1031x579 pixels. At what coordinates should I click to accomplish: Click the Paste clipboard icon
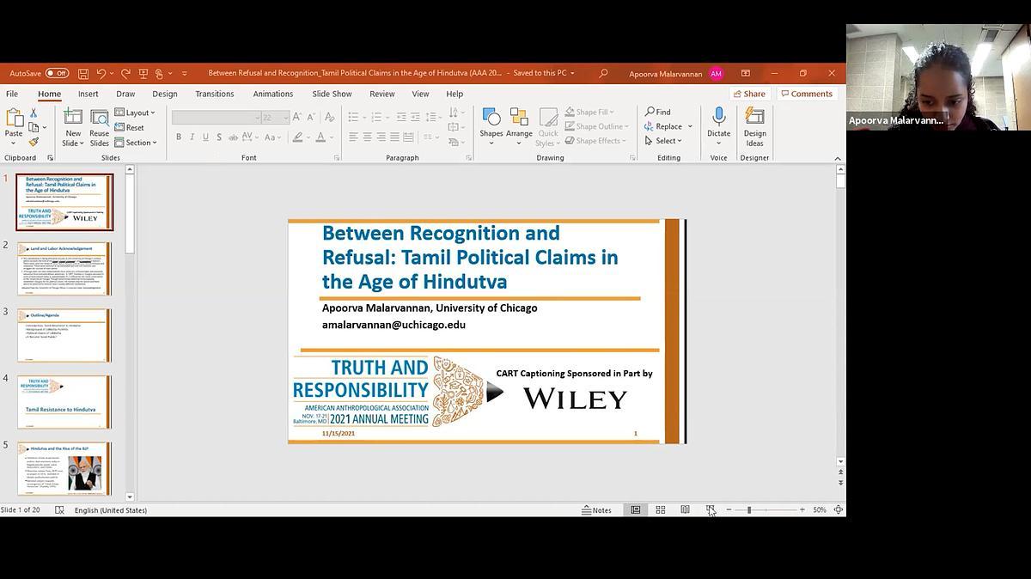[14, 118]
